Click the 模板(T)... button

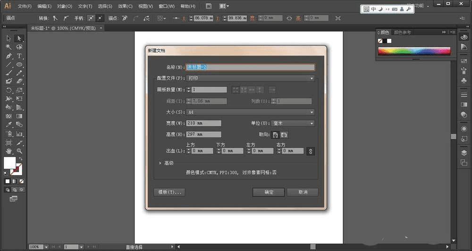click(x=169, y=192)
